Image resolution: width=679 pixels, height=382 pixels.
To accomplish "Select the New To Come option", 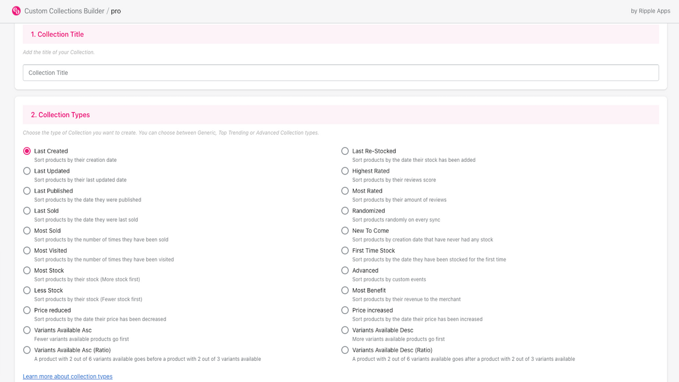I will [345, 231].
